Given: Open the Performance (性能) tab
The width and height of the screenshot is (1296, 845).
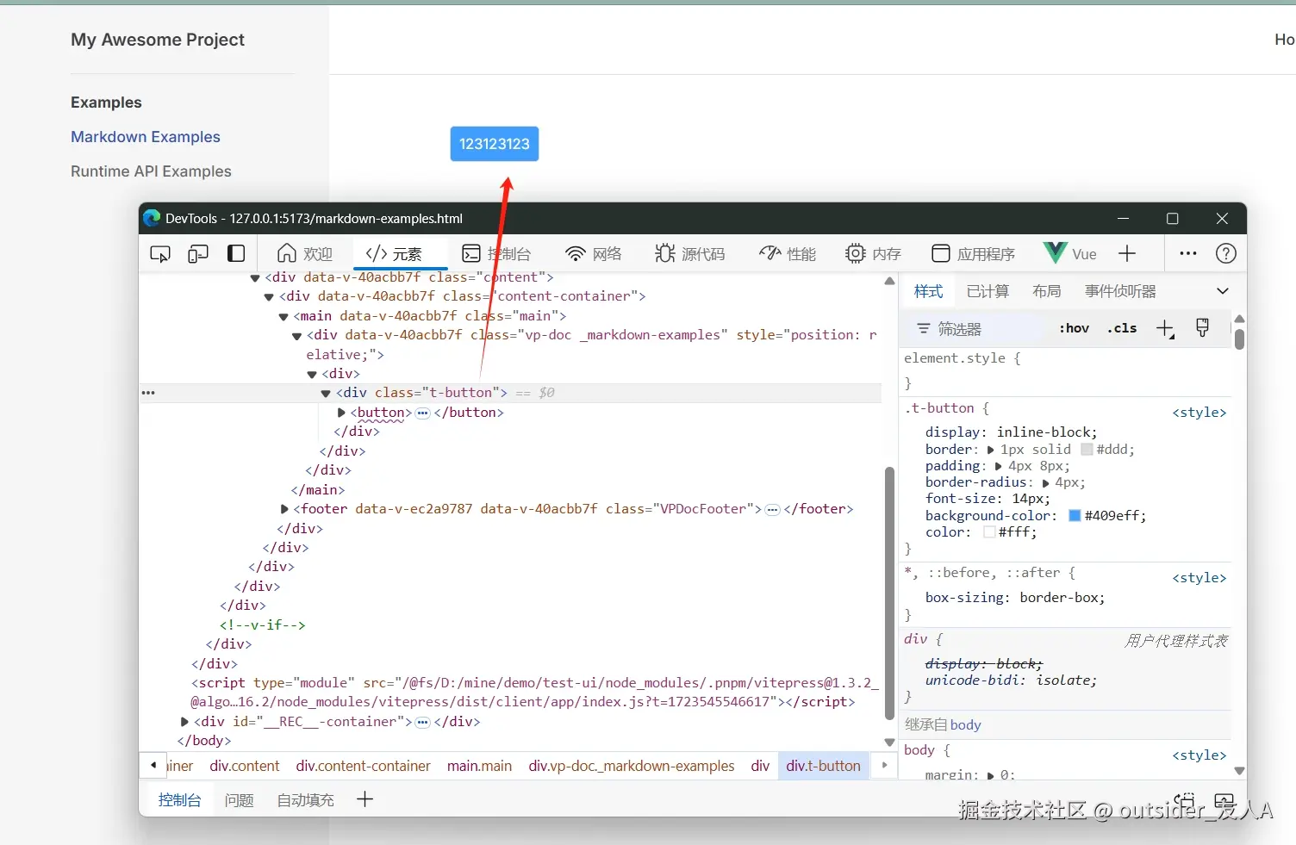Looking at the screenshot, I should pyautogui.click(x=788, y=253).
